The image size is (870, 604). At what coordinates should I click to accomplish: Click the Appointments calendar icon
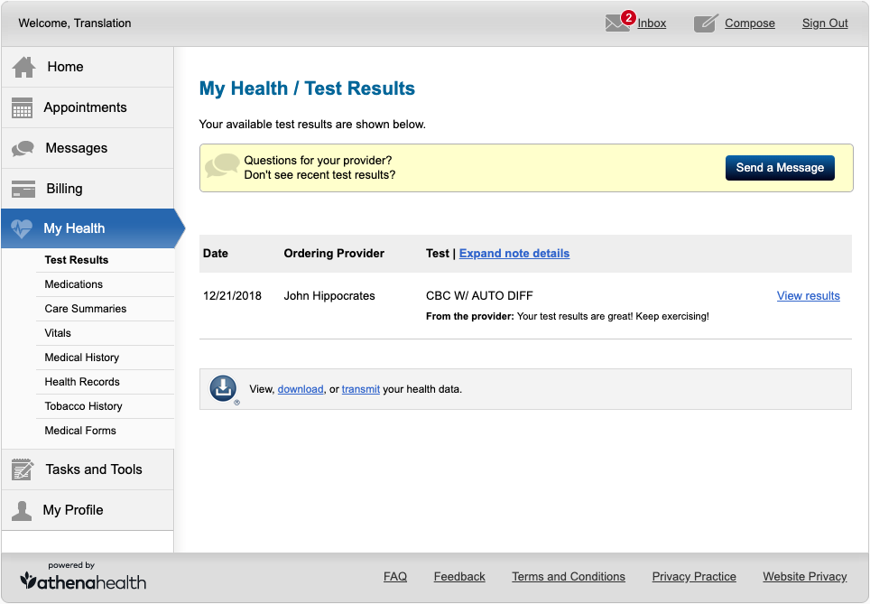[23, 107]
